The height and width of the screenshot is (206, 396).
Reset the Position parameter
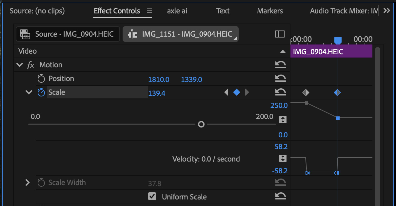point(280,78)
